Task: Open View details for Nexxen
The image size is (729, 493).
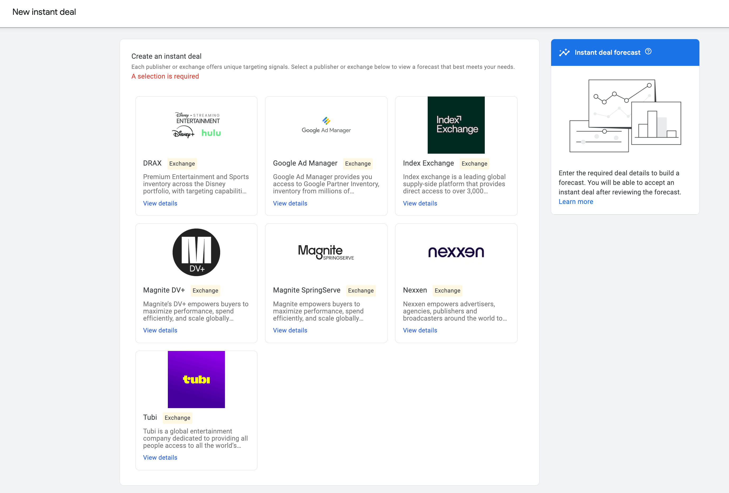Action: [420, 330]
